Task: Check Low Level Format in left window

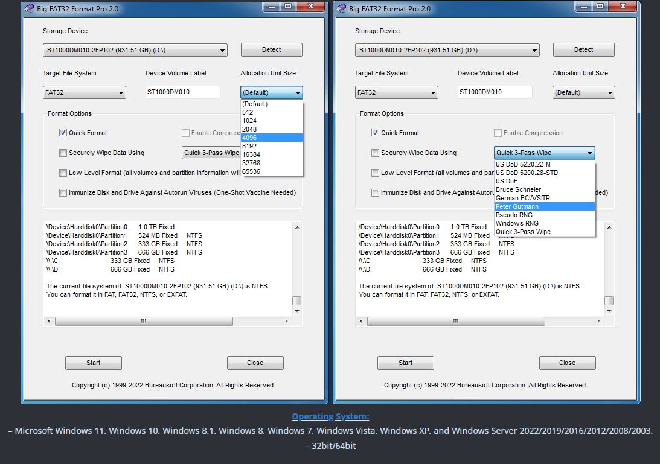Action: (x=63, y=173)
